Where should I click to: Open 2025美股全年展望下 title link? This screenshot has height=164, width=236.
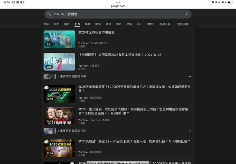click(134, 141)
